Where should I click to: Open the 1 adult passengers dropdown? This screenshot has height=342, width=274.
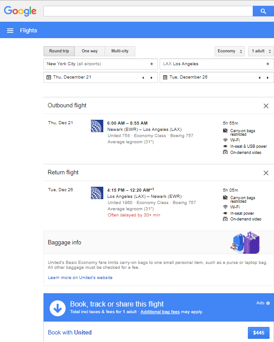pos(261,51)
